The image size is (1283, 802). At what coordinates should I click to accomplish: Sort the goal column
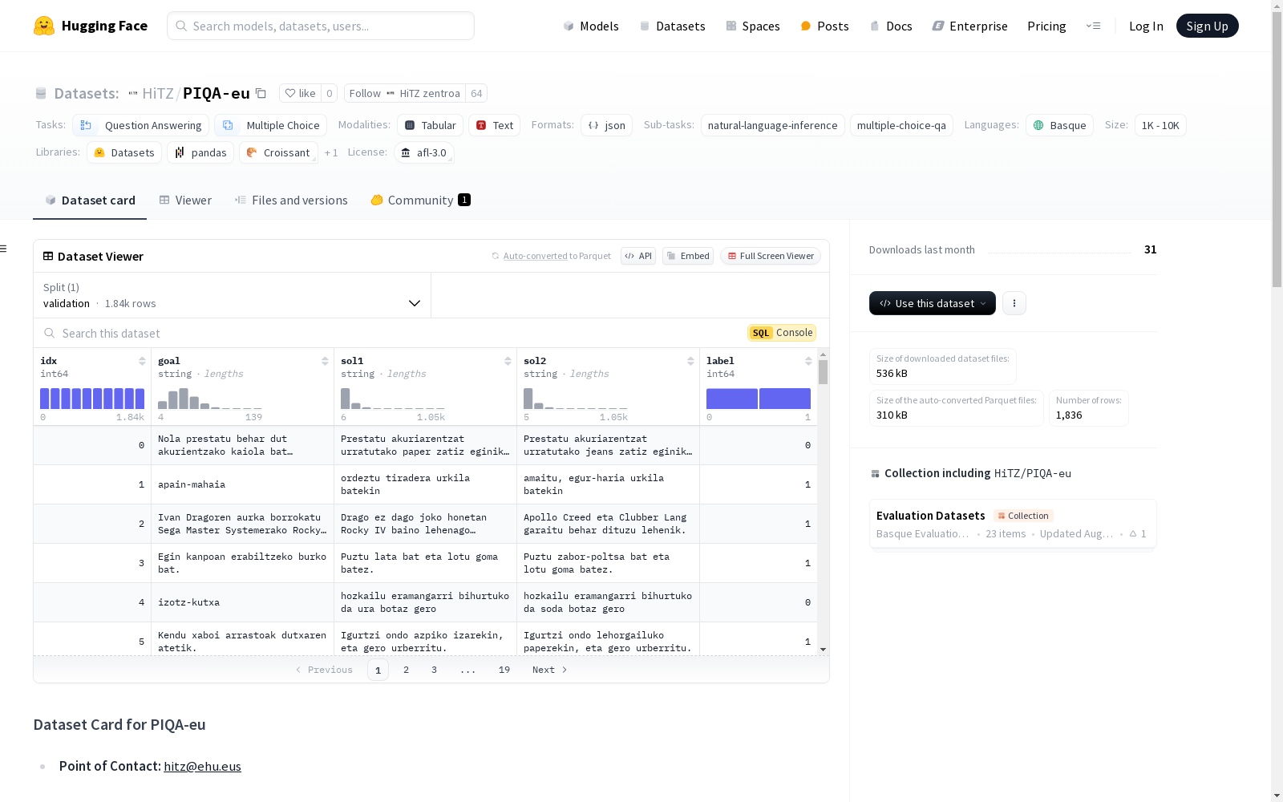coord(325,361)
